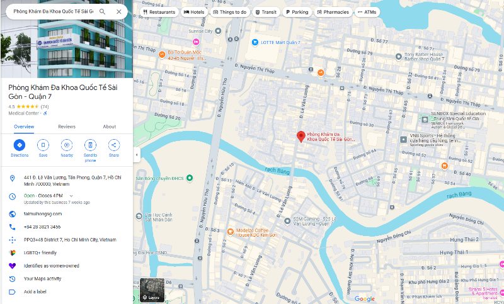Open Your Maps activity
Viewport: 504px width, 304px height.
(42, 279)
